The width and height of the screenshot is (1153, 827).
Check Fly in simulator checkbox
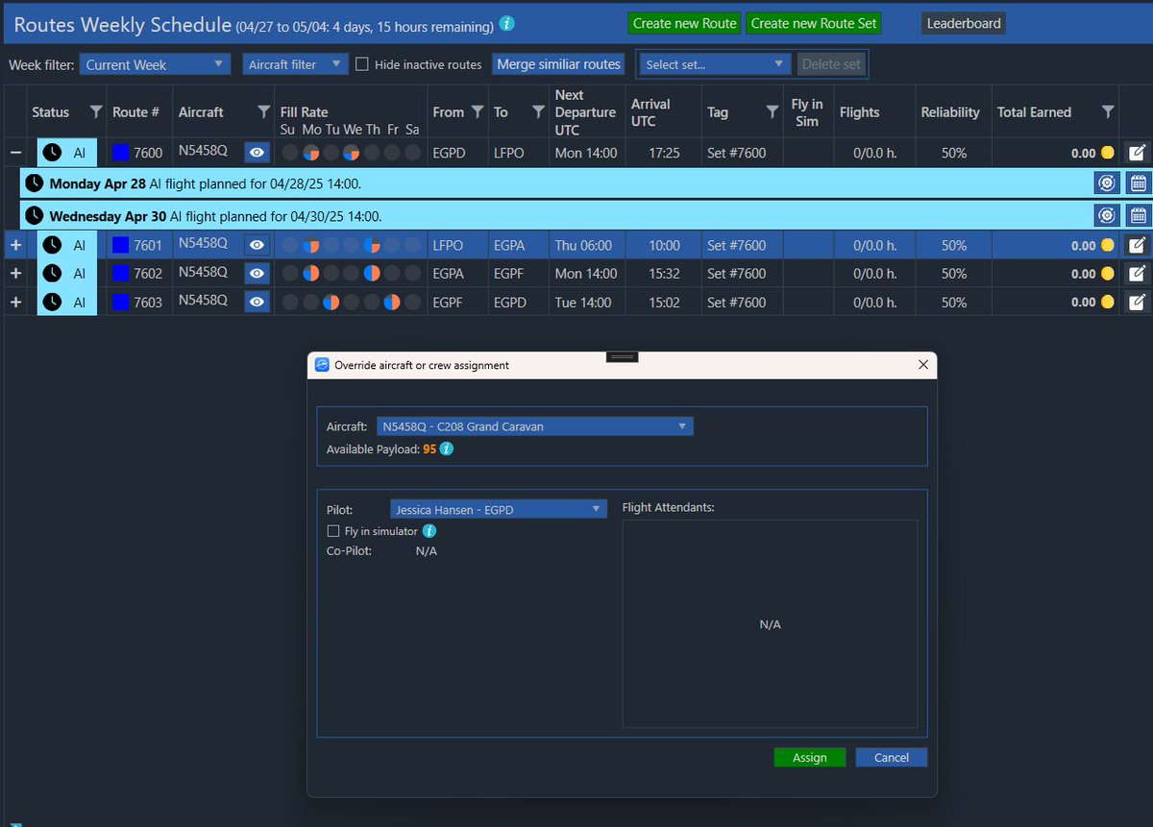[333, 531]
